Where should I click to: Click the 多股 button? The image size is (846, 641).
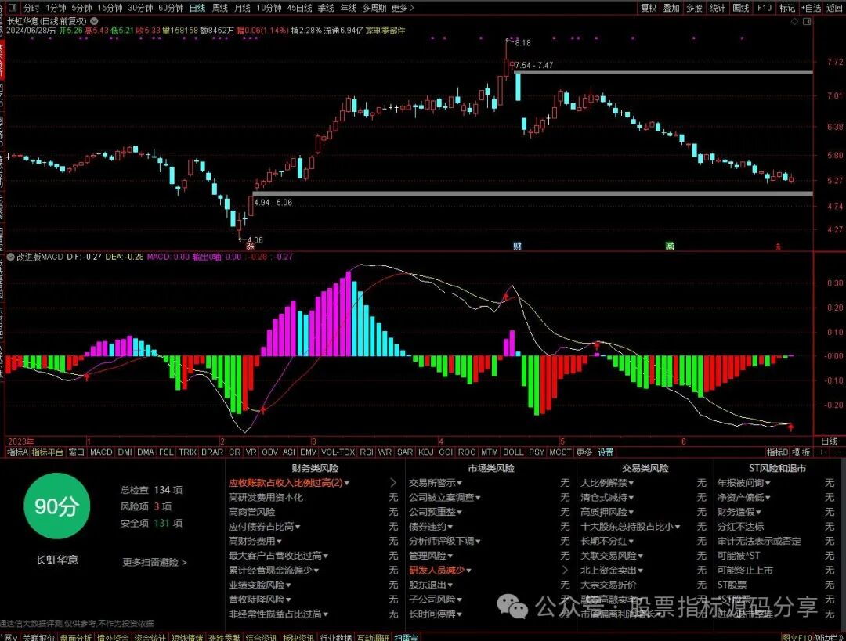point(694,8)
